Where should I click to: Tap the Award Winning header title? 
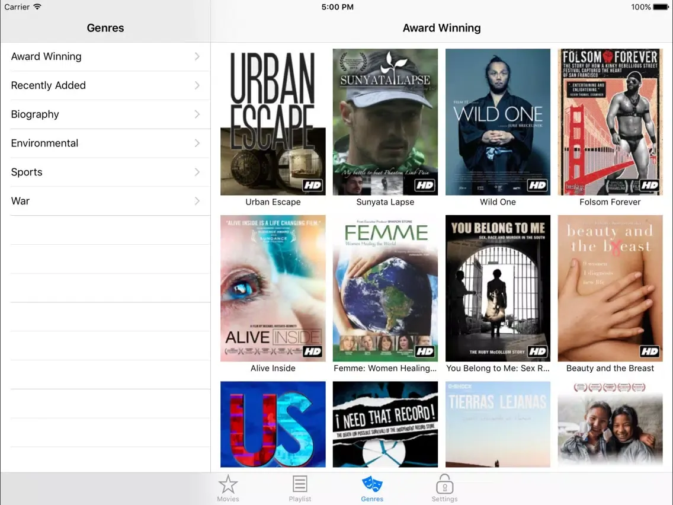click(x=442, y=28)
